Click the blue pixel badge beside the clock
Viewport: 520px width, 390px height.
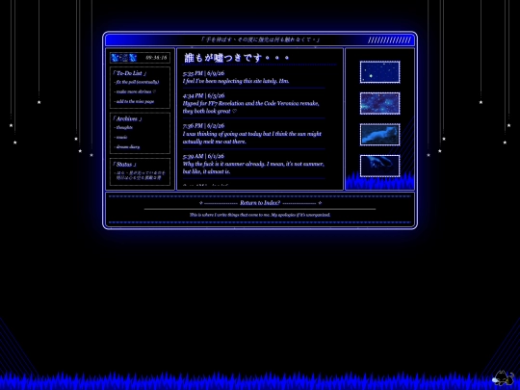click(124, 58)
